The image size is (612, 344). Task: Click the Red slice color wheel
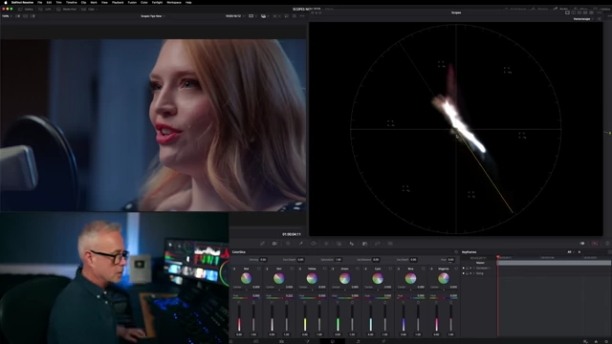[x=246, y=278]
